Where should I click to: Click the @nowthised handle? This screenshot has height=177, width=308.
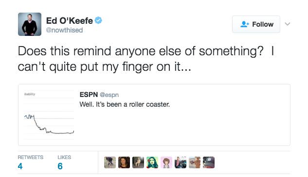tap(64, 30)
